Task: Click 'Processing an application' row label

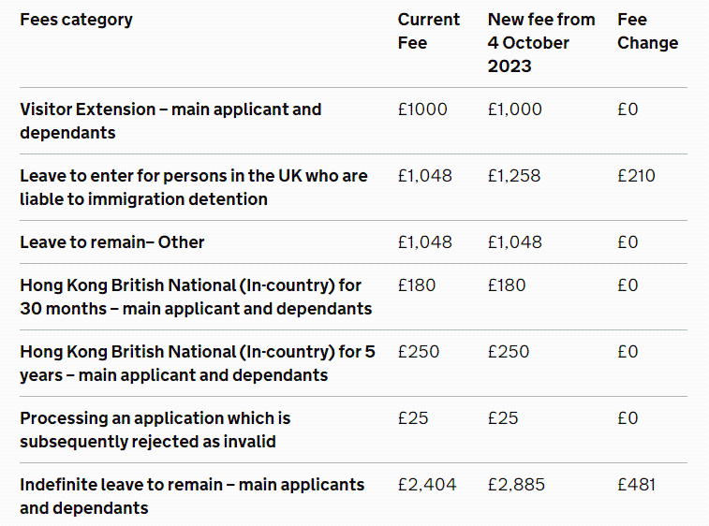Action: pyautogui.click(x=155, y=430)
